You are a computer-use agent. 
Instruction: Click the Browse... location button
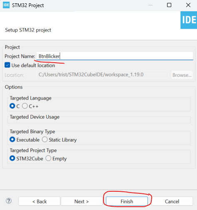coord(182,75)
